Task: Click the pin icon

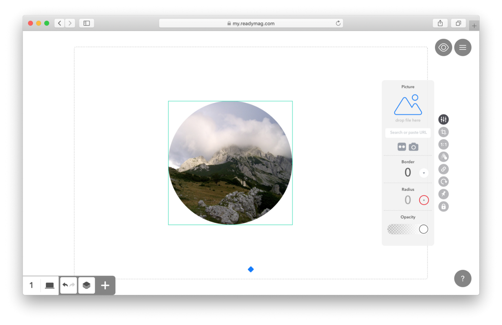Action: tap(444, 194)
